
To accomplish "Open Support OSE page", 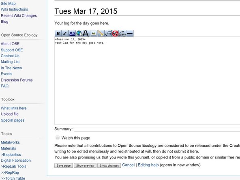I will 12,50.
